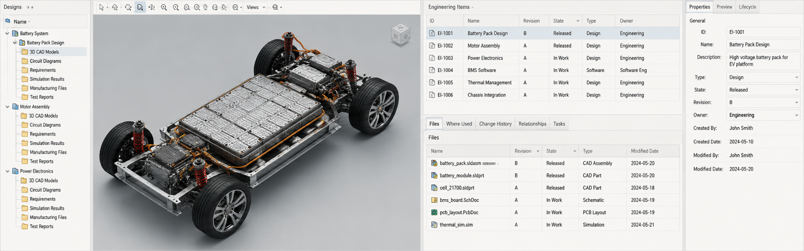Viewport: 804px width, 251px height.
Task: Click the cell_21700.sldprt file icon
Action: [434, 188]
